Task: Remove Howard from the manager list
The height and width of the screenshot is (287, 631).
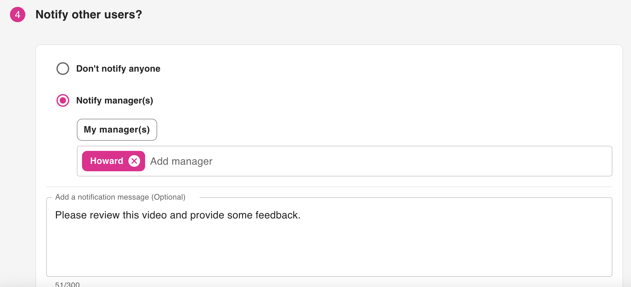Action: coord(134,161)
